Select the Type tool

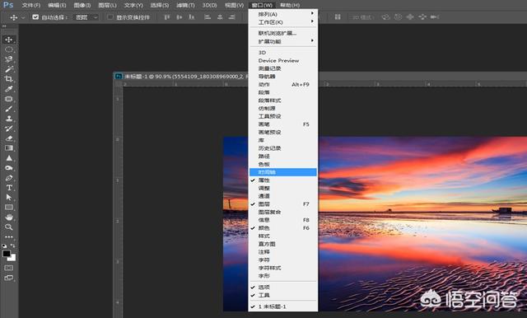pyautogui.click(x=9, y=188)
